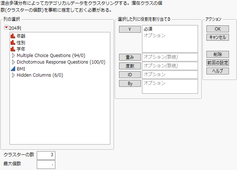Open the red triangle menu for 204列

tap(6, 28)
